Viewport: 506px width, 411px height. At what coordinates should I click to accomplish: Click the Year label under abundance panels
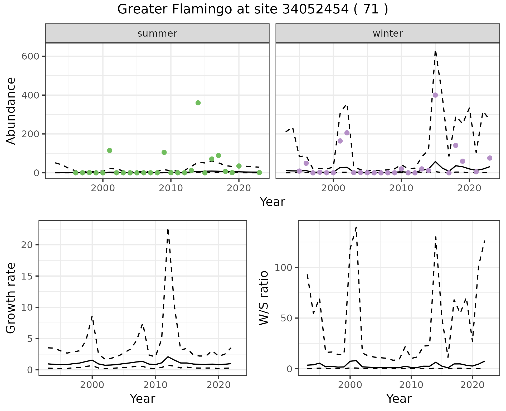tap(273, 202)
